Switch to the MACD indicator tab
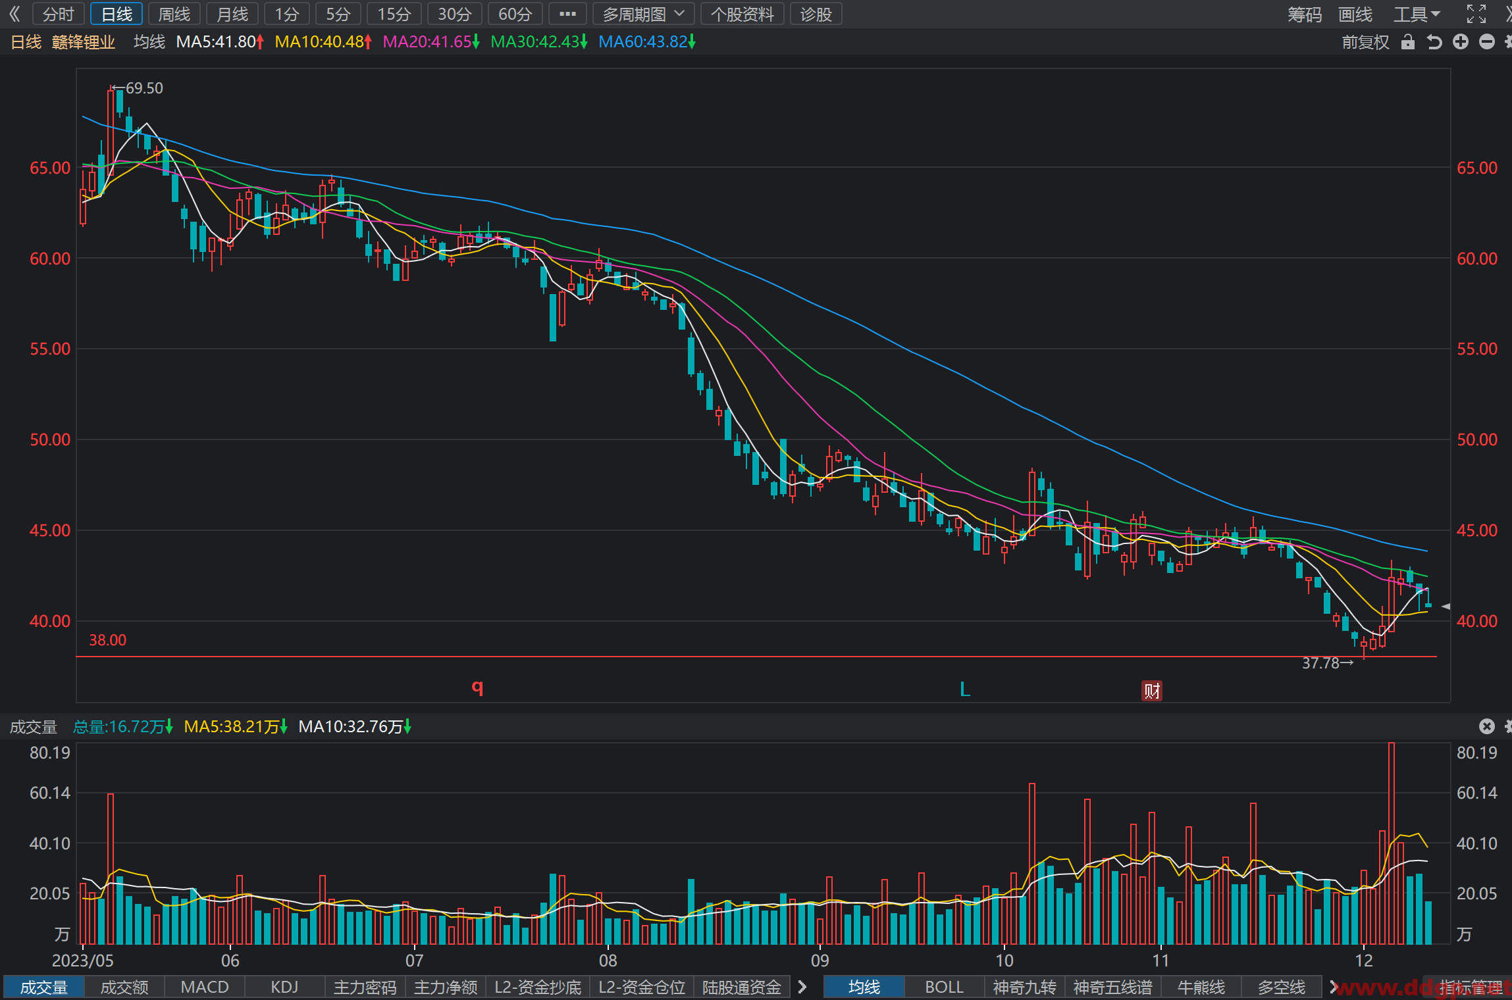The width and height of the screenshot is (1512, 1000). [x=205, y=988]
